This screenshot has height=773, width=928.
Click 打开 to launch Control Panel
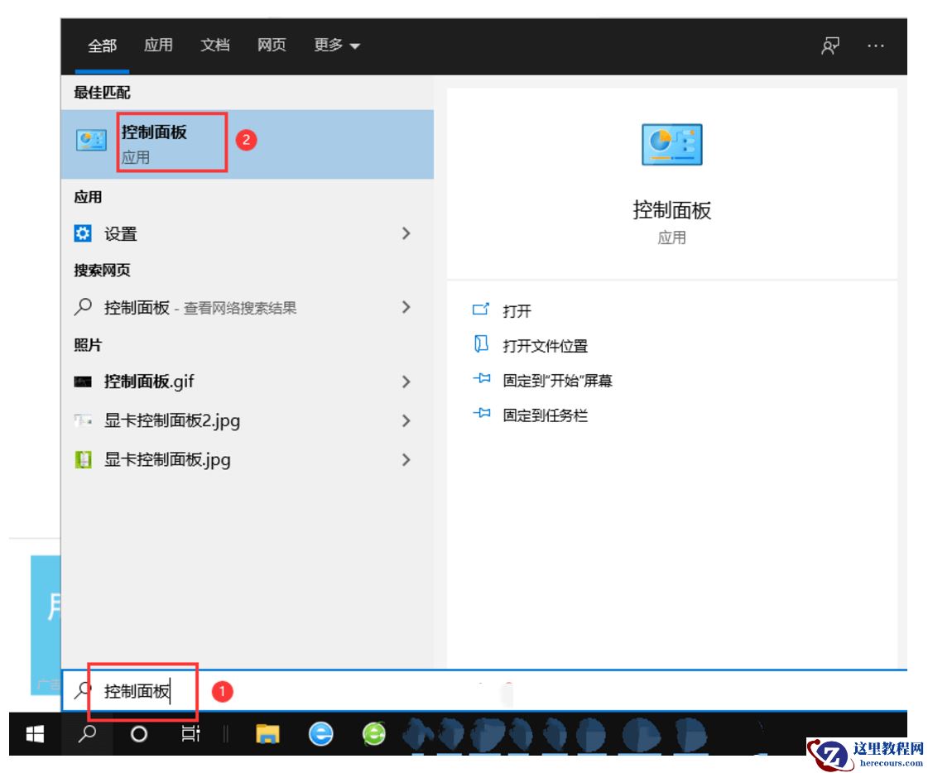[x=520, y=311]
